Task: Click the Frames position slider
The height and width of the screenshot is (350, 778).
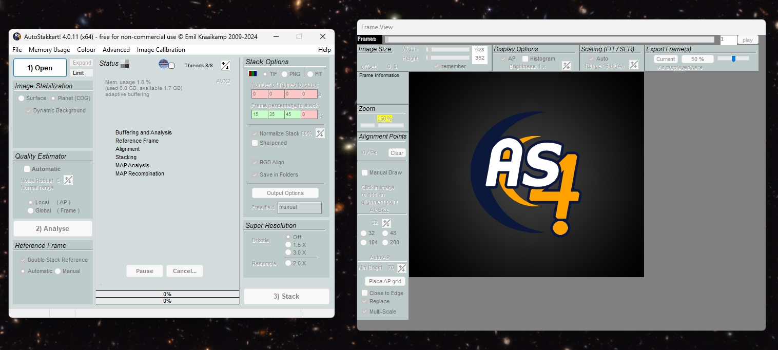Action: (x=550, y=40)
